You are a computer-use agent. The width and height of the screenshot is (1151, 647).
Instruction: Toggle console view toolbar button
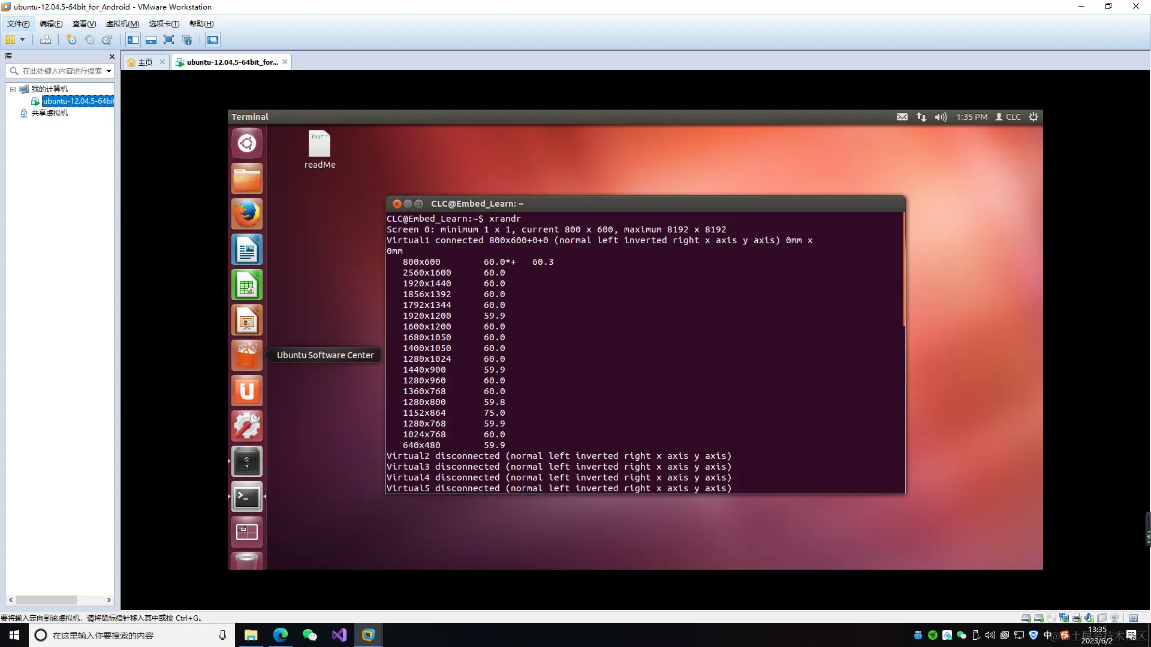pos(212,40)
